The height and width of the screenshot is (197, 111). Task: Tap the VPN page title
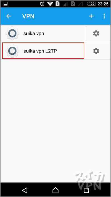[28, 16]
